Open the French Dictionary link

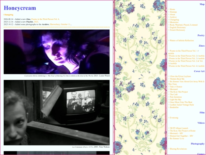(177, 30)
